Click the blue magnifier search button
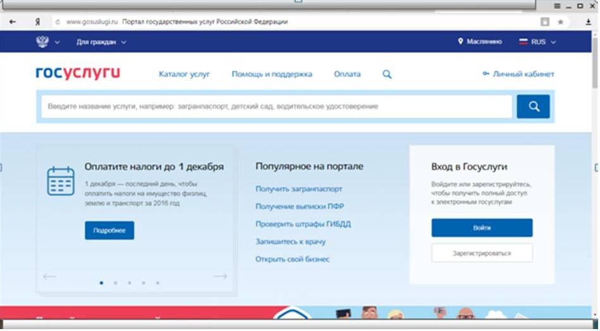This screenshot has width=600, height=331. coord(533,107)
